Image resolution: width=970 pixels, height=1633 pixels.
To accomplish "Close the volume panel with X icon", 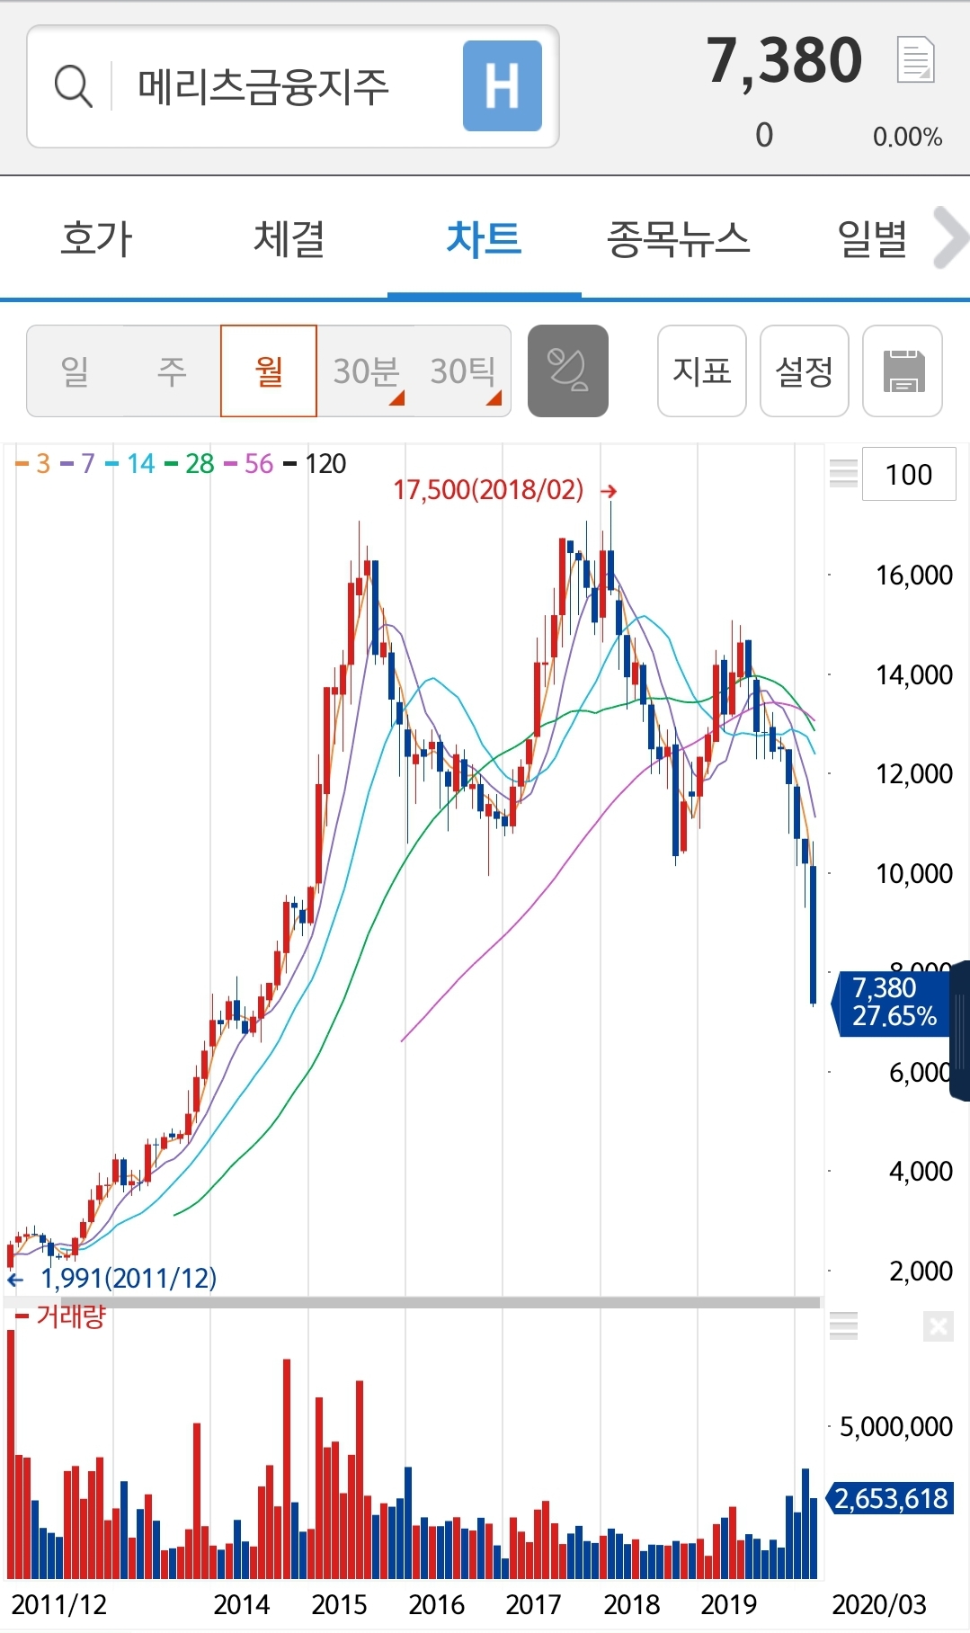I will (938, 1325).
